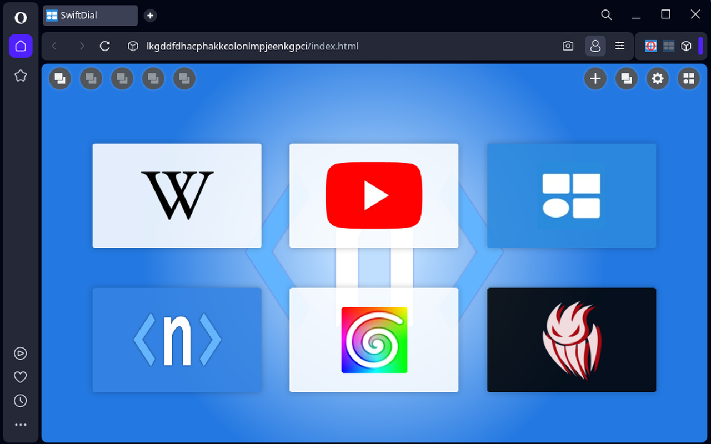Go back with the back arrow
The image size is (711, 444).
pyautogui.click(x=54, y=46)
